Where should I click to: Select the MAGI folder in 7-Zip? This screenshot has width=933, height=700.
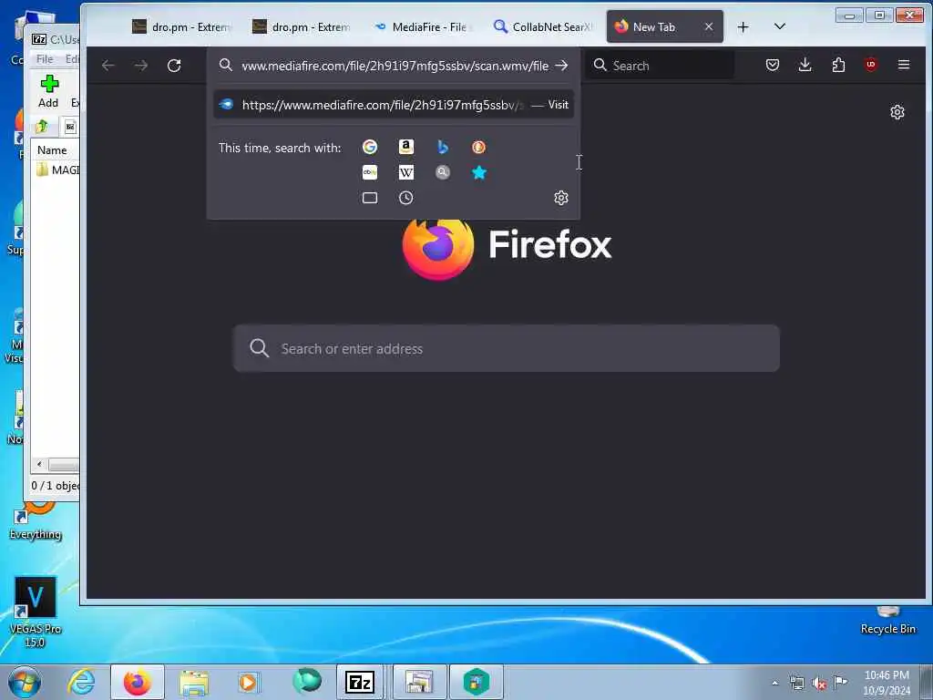57,170
